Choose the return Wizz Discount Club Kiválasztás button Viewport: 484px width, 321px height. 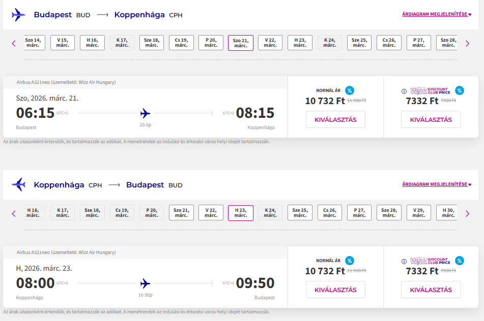[431, 290]
